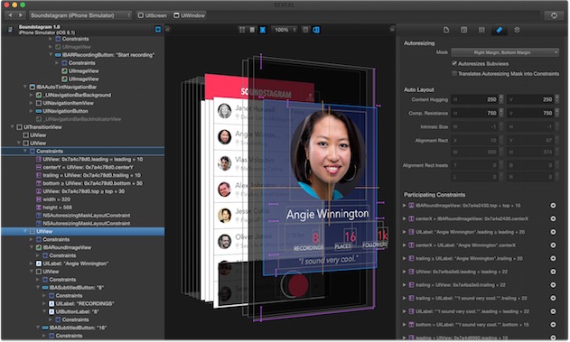Viewport: 570px width, 342px height.
Task: Click the red record button in the canvas
Action: coord(299,284)
